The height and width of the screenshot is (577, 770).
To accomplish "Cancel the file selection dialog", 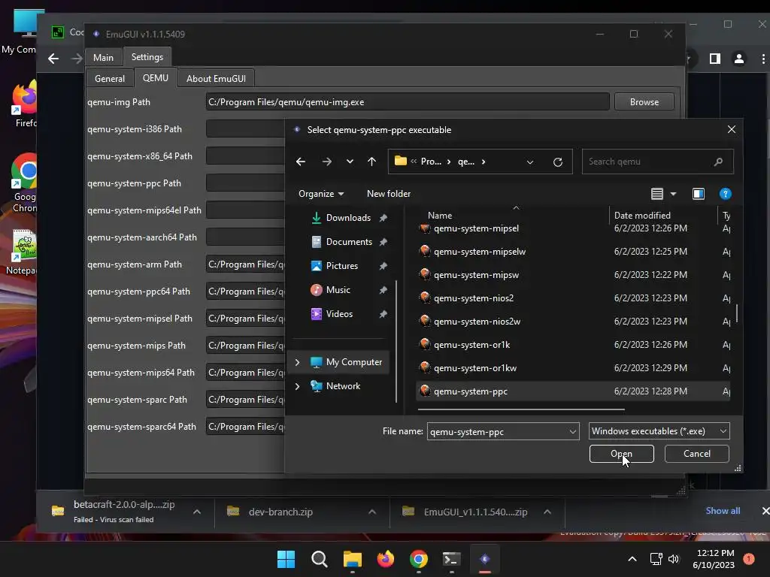I will coord(696,454).
